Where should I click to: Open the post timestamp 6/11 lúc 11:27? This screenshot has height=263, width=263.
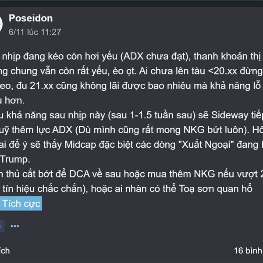click(35, 32)
